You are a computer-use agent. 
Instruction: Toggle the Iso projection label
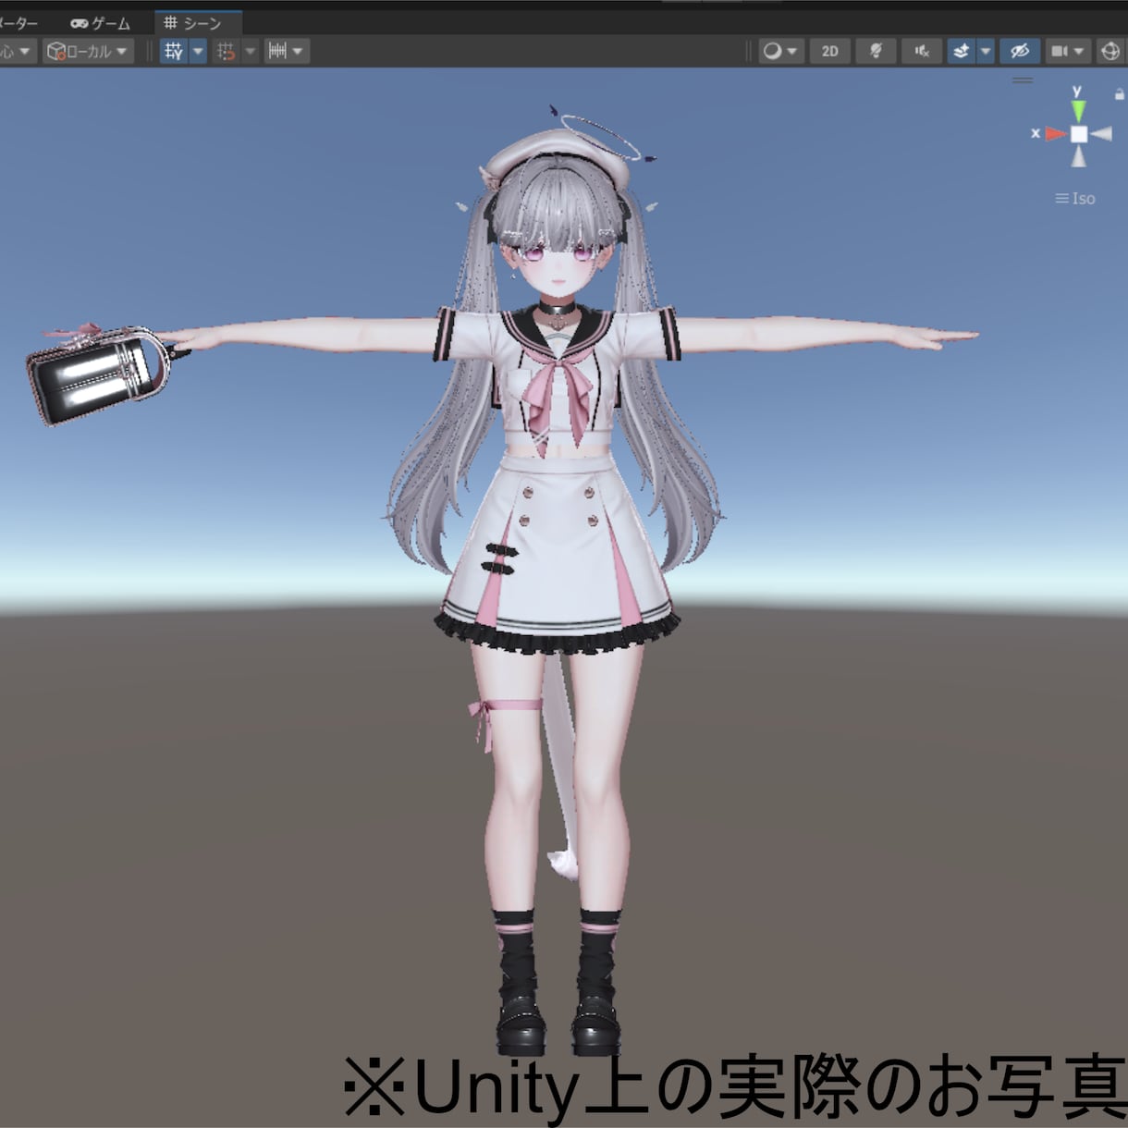(1075, 198)
